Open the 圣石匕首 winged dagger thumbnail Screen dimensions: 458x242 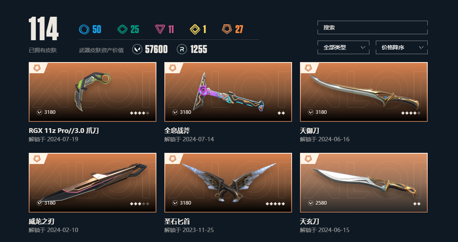228,183
